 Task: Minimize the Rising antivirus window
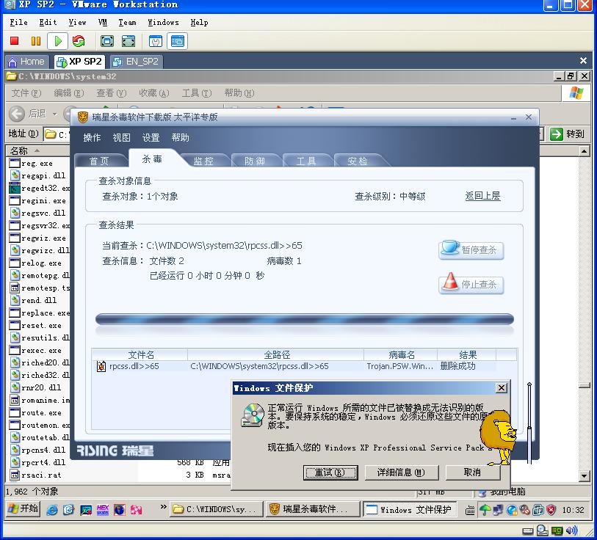(513, 118)
